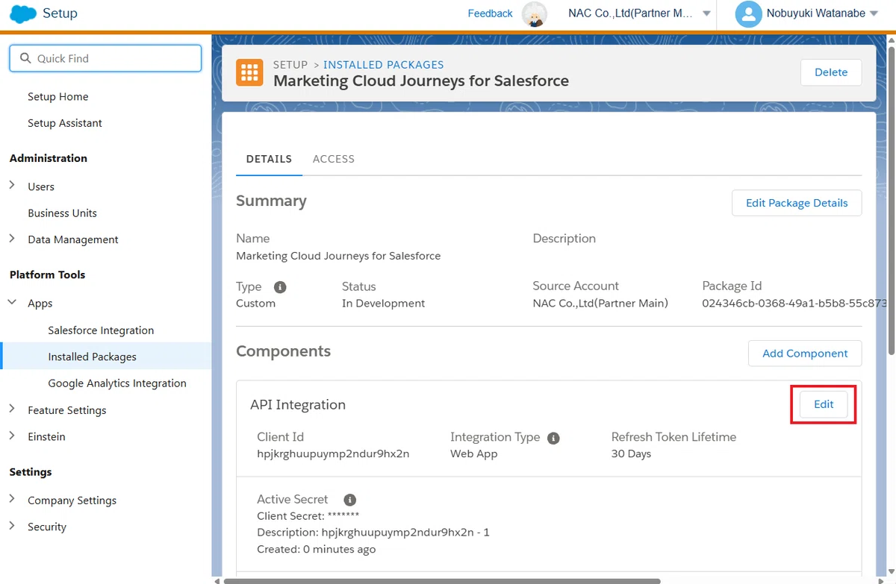Click the '30 Days' refresh token value

631,453
